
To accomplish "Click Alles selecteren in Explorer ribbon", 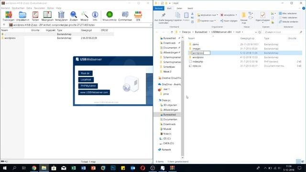I will pyautogui.click(x=288, y=13).
